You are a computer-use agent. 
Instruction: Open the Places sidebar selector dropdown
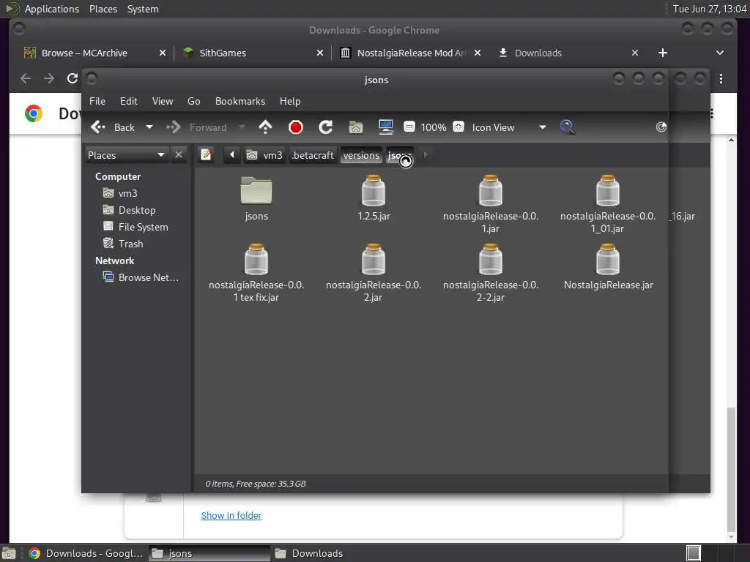pyautogui.click(x=127, y=155)
